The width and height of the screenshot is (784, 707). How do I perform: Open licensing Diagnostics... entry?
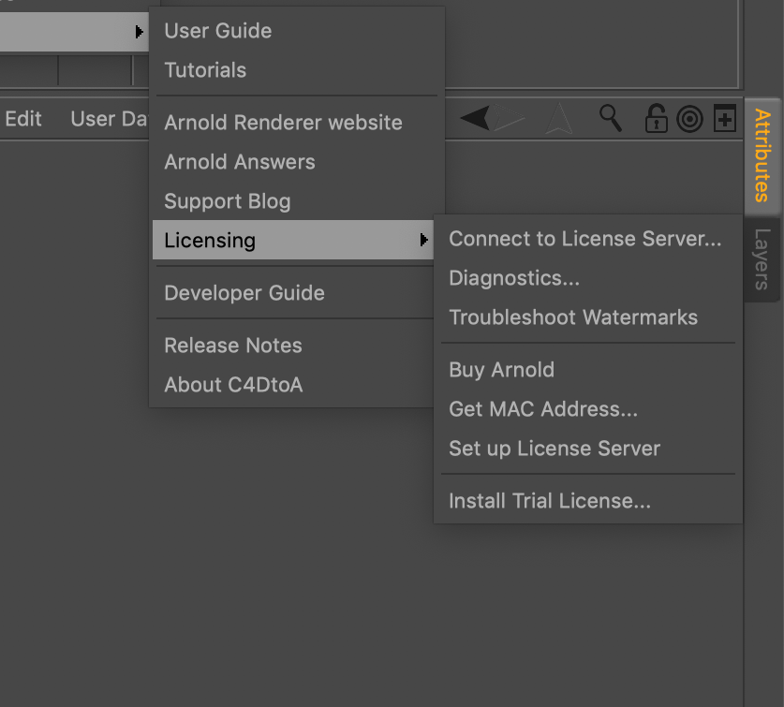(x=588, y=278)
